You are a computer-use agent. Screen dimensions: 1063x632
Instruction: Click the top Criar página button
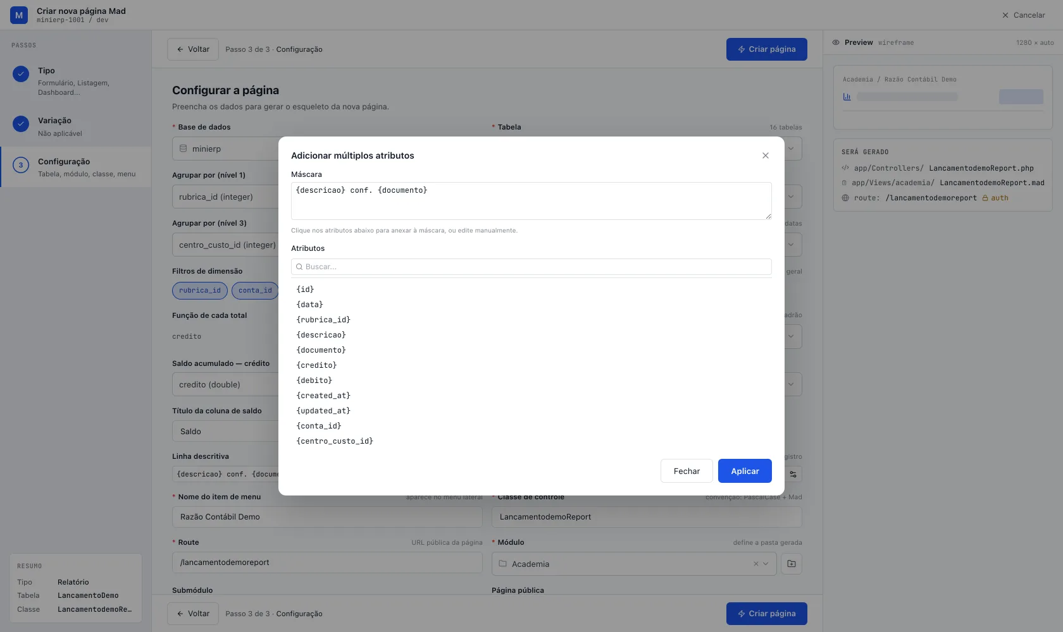pos(766,49)
